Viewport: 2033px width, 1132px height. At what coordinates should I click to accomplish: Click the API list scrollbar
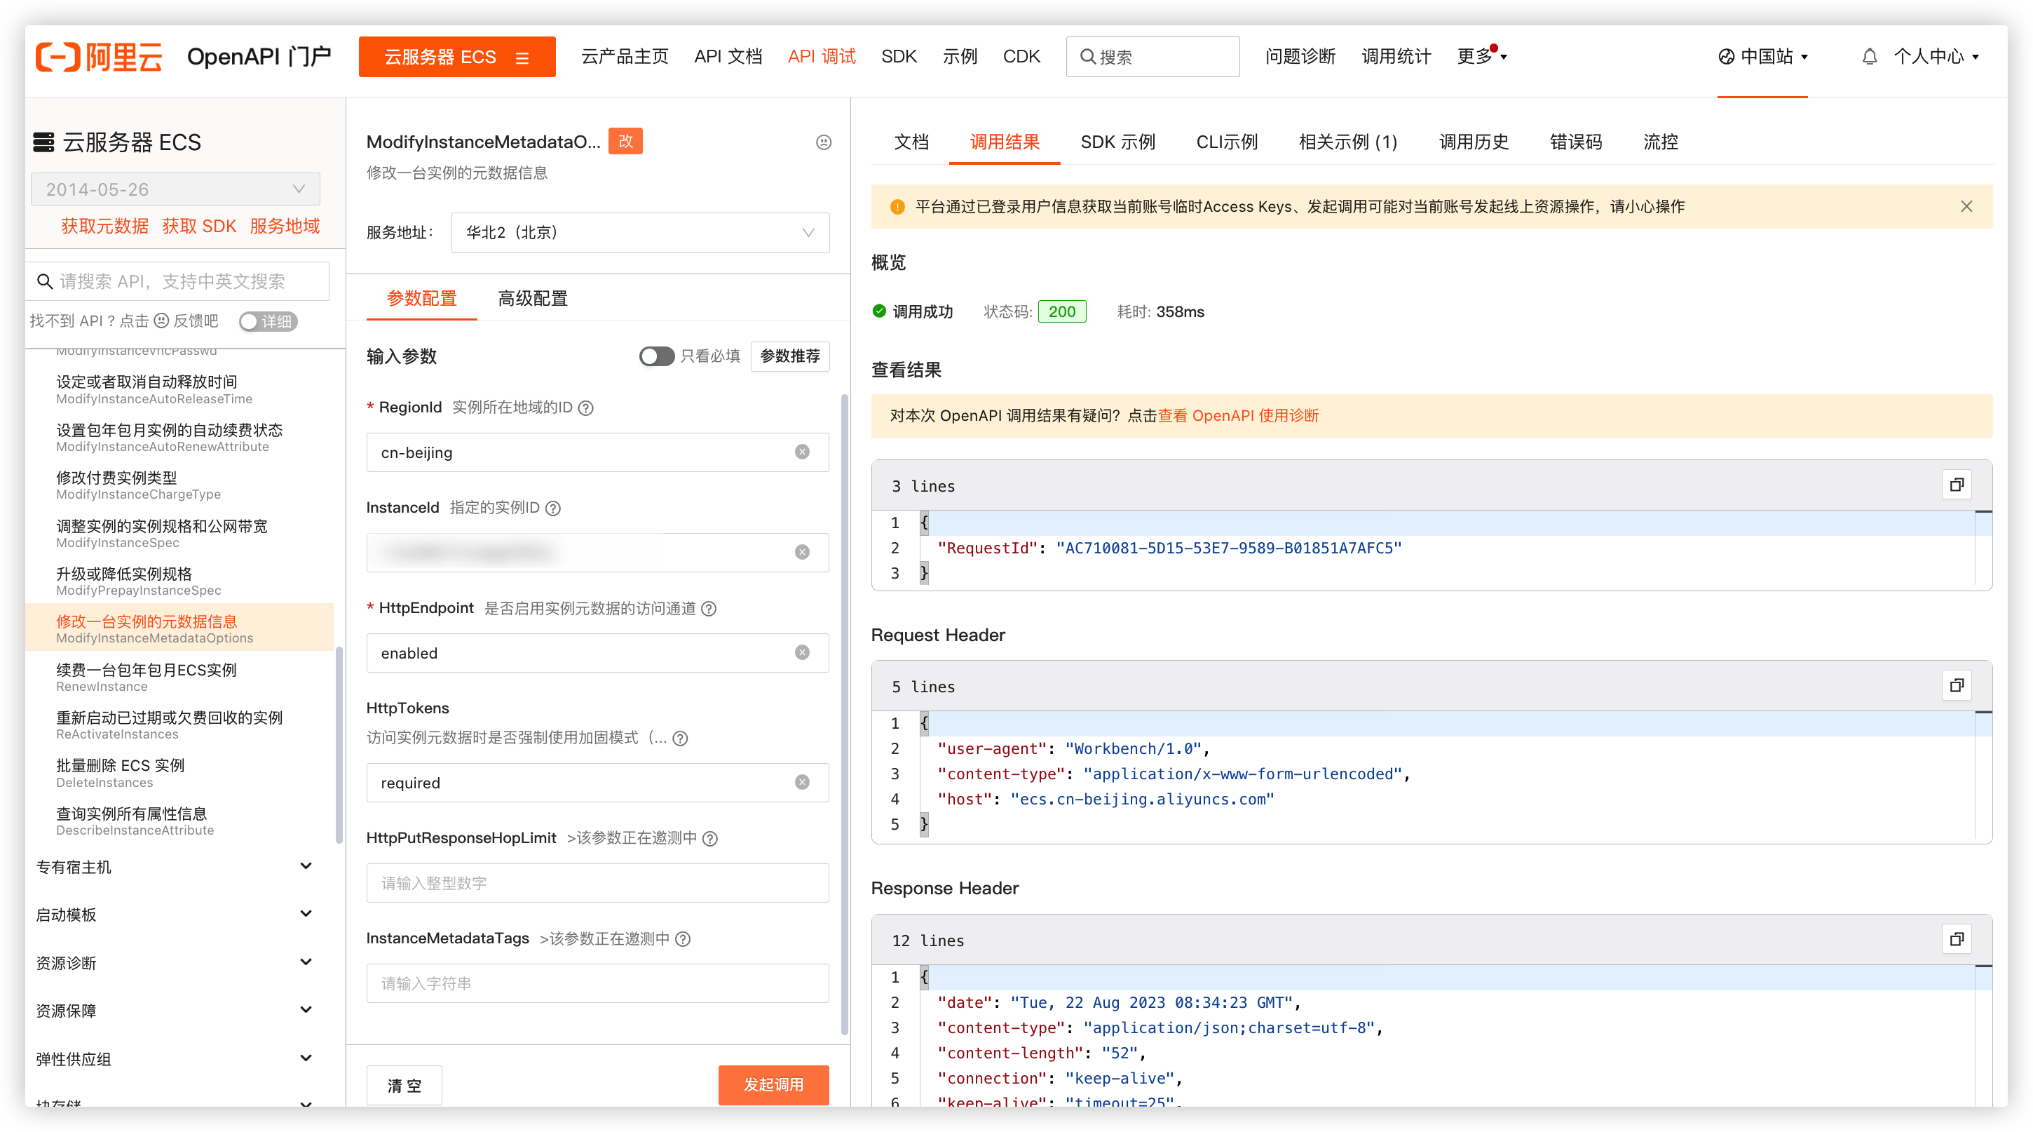point(339,746)
